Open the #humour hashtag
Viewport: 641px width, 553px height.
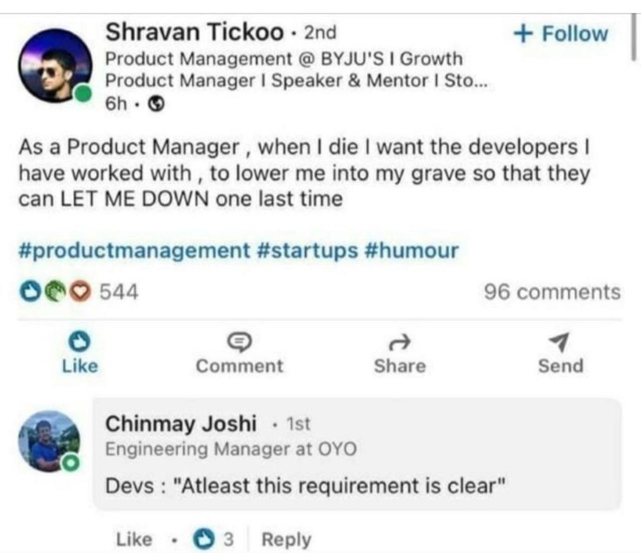(412, 250)
